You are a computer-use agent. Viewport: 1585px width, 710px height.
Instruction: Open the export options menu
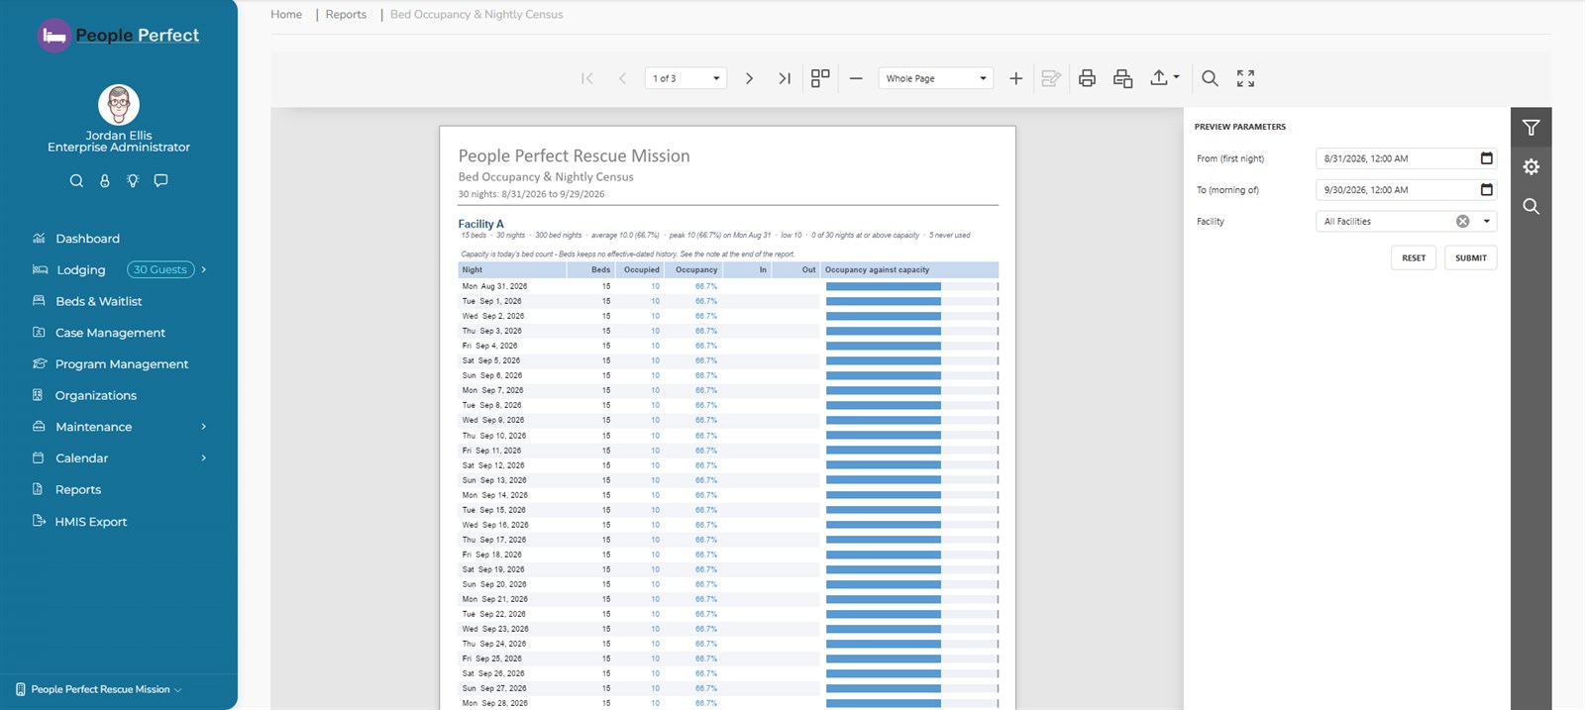(1164, 78)
